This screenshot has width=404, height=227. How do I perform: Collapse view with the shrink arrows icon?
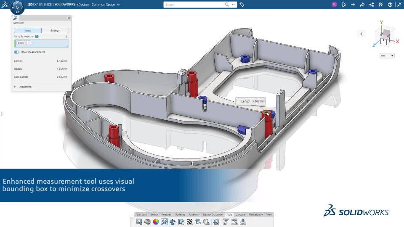point(399,5)
